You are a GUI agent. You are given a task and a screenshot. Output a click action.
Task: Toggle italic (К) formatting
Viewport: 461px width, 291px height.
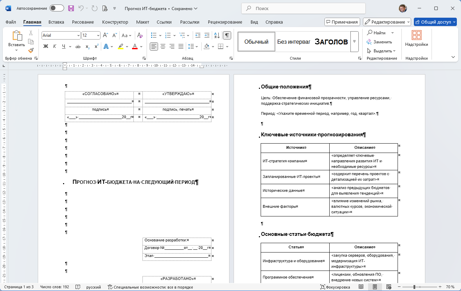(54, 46)
